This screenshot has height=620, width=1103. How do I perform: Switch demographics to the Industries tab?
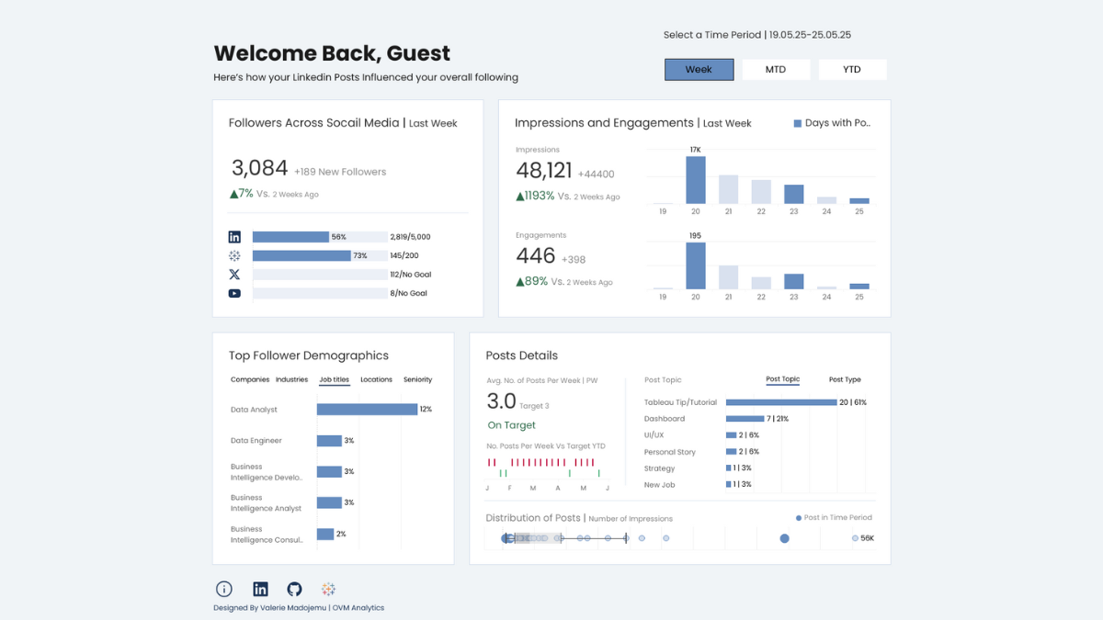click(x=292, y=379)
